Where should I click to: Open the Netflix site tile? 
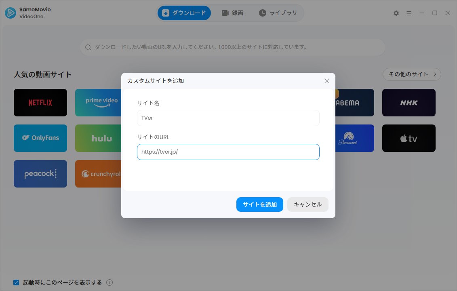pos(40,103)
